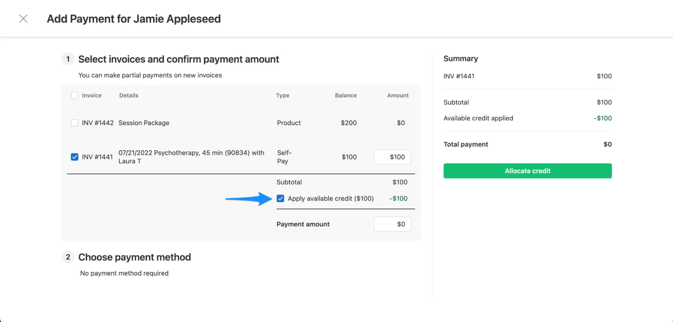Disable Apply available credit ($100)

coord(280,198)
